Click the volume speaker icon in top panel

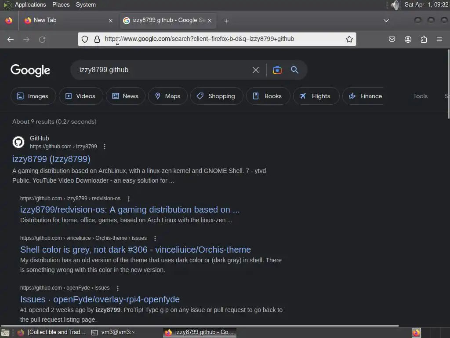point(396,5)
